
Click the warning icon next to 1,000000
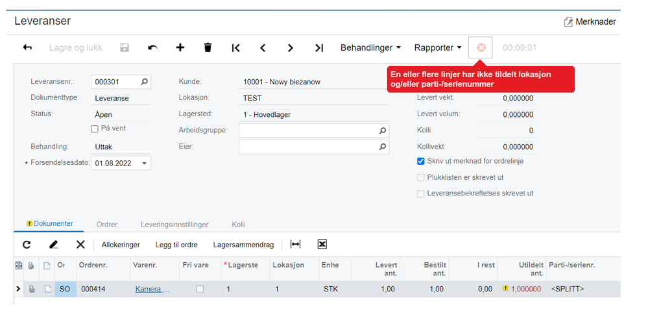505,289
